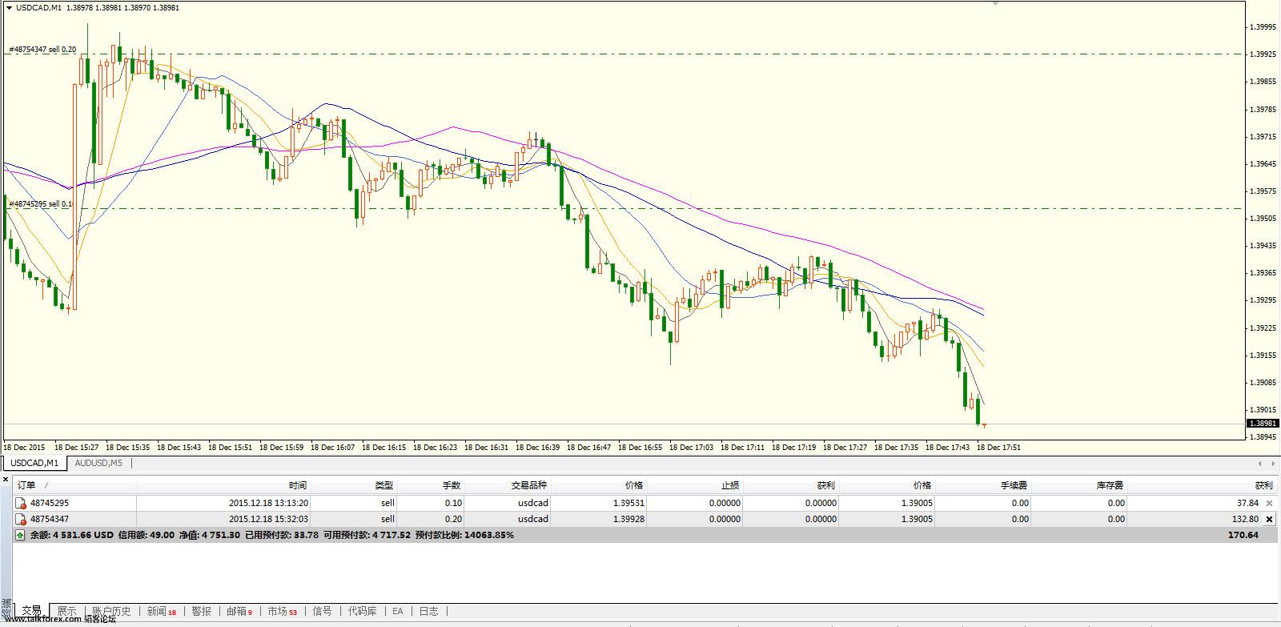Sort by the 订单 column header
The height and width of the screenshot is (627, 1281).
point(75,485)
